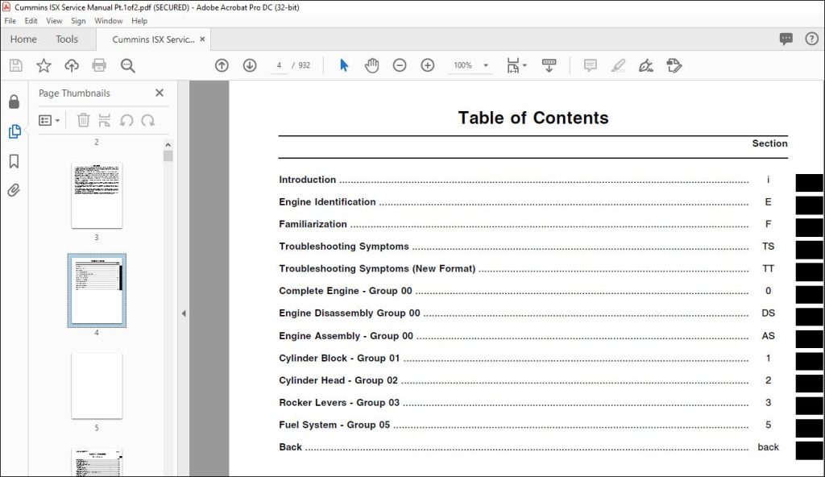The width and height of the screenshot is (825, 477).
Task: Open the bookmarks panel icon
Action: pos(15,161)
